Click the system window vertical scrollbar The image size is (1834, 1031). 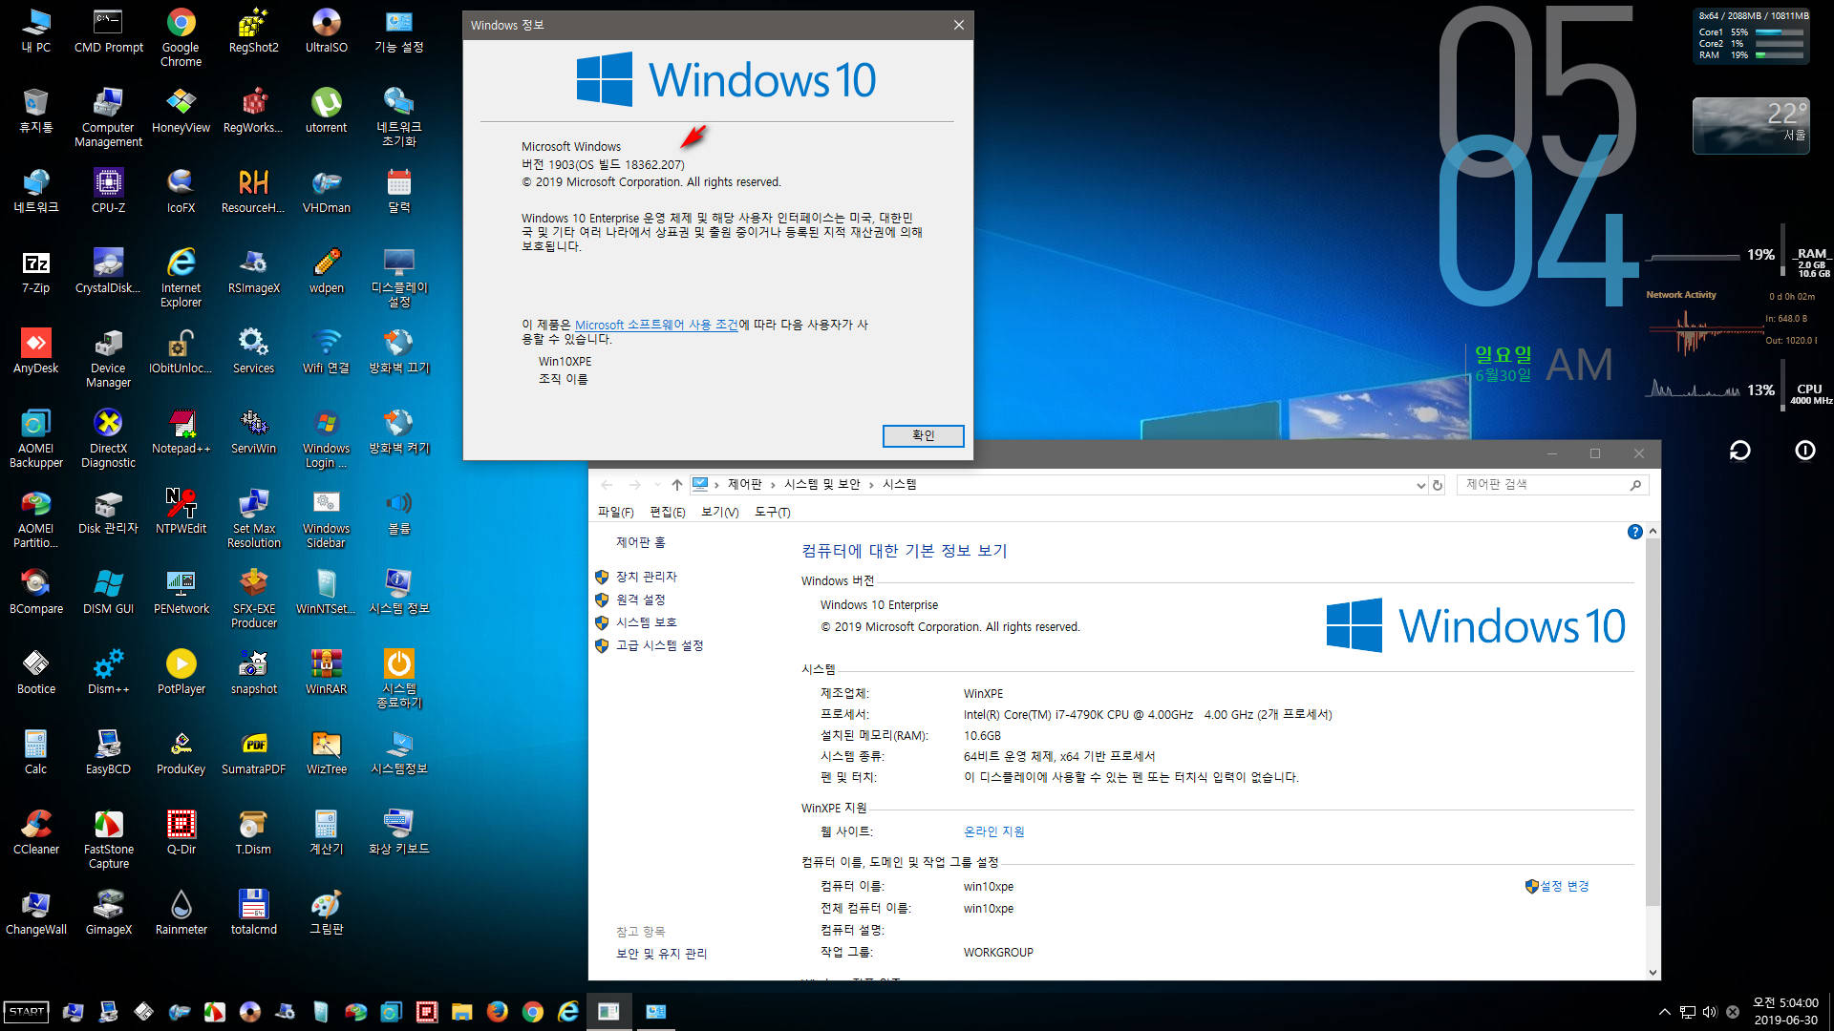tap(1653, 722)
